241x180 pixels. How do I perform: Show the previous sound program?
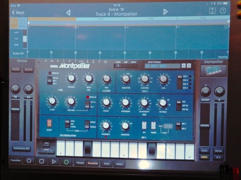(183, 66)
